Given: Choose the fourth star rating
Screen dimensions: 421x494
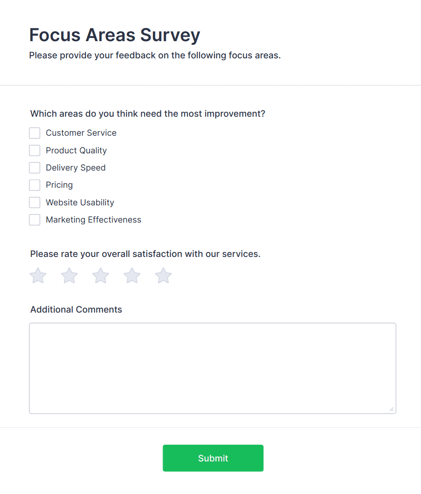Looking at the screenshot, I should click(x=132, y=275).
